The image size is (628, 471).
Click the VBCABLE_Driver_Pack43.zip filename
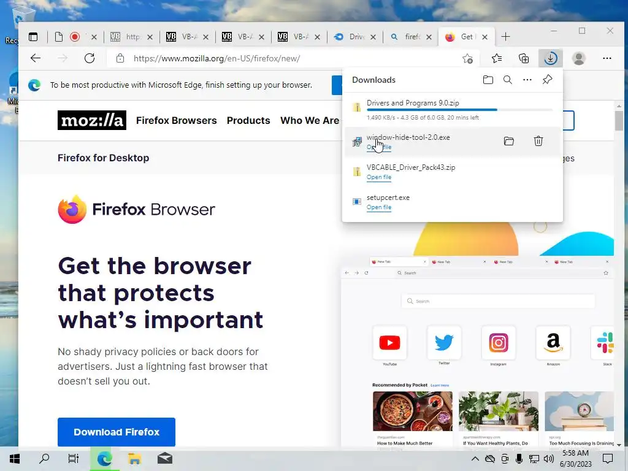click(411, 167)
